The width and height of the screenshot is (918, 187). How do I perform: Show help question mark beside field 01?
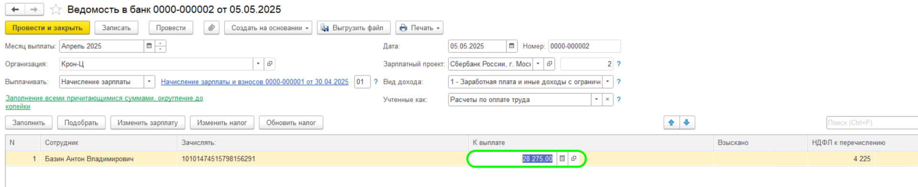pos(376,82)
